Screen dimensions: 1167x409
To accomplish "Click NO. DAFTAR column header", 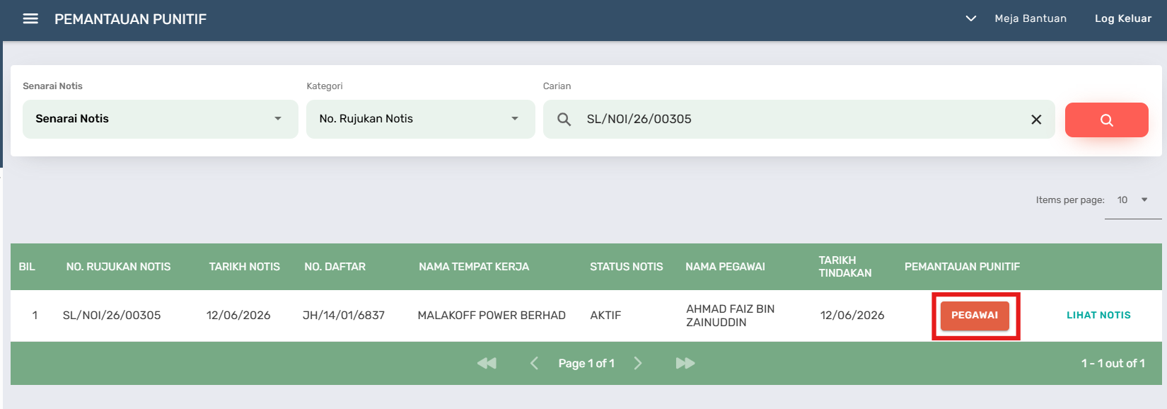I will point(335,267).
